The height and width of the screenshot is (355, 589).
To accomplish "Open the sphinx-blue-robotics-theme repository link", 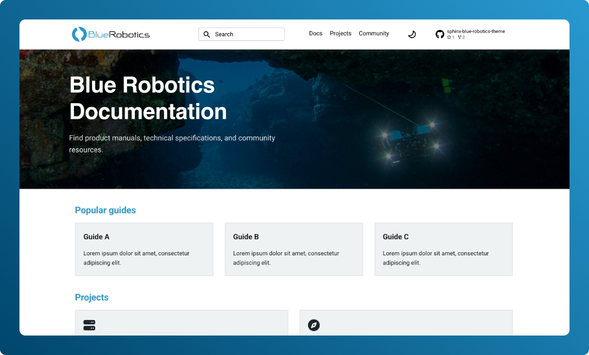I will 476,31.
